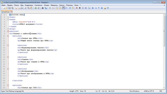Print the document with printer icon
Image resolution: width=167 pixels, height=94 pixels.
[22, 8]
